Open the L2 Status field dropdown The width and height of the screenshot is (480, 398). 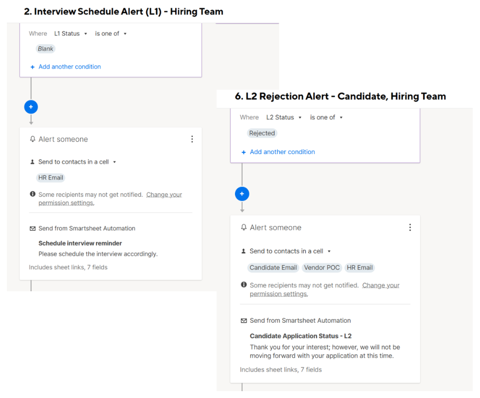coord(283,118)
